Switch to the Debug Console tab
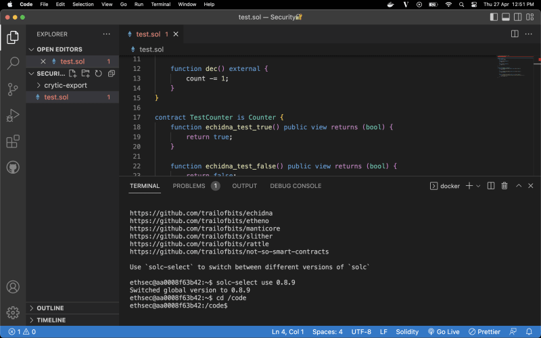The image size is (541, 338). [296, 186]
